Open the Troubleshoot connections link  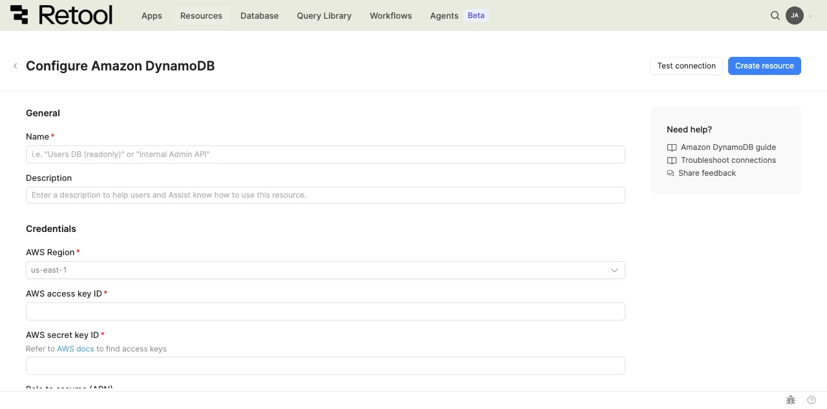pyautogui.click(x=728, y=160)
